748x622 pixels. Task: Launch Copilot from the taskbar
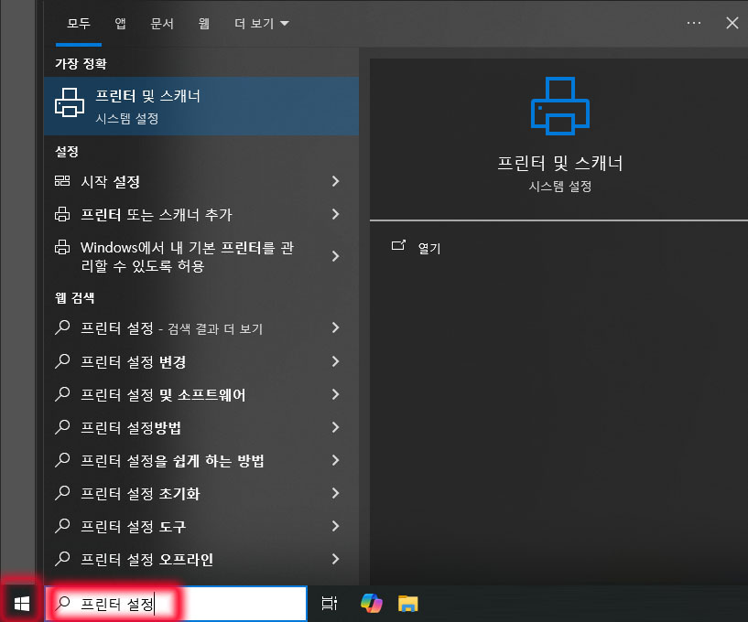pos(371,603)
